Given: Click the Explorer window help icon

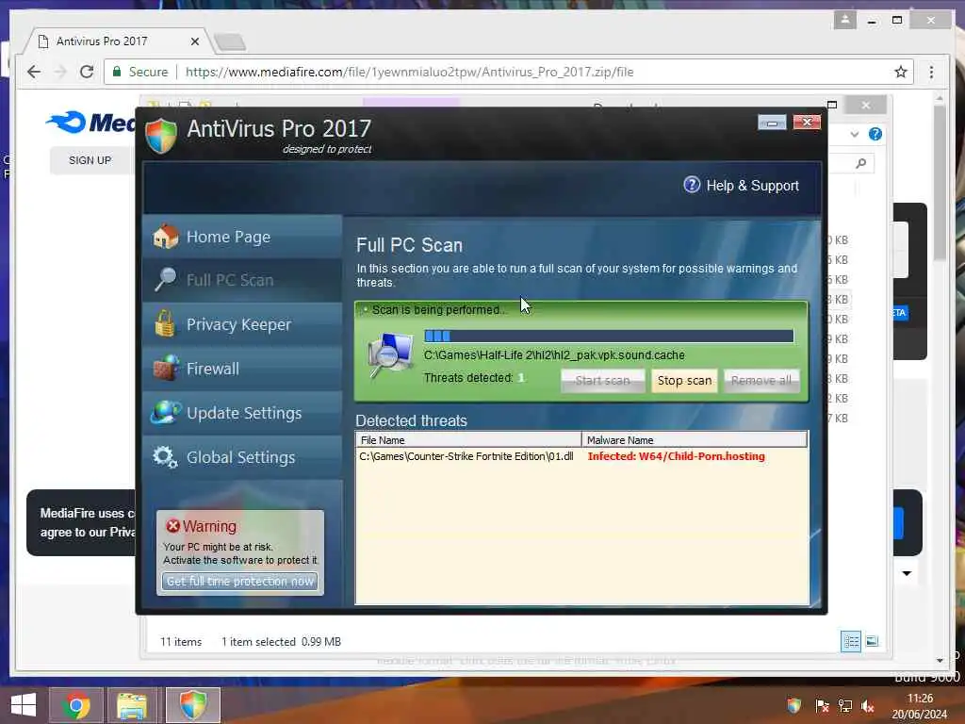Looking at the screenshot, I should (875, 134).
